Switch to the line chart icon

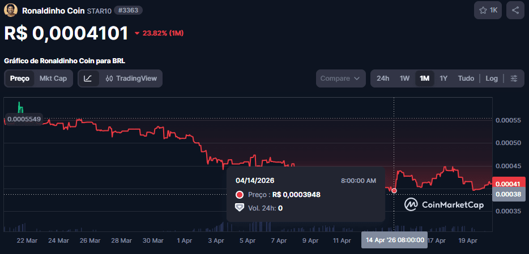point(88,78)
